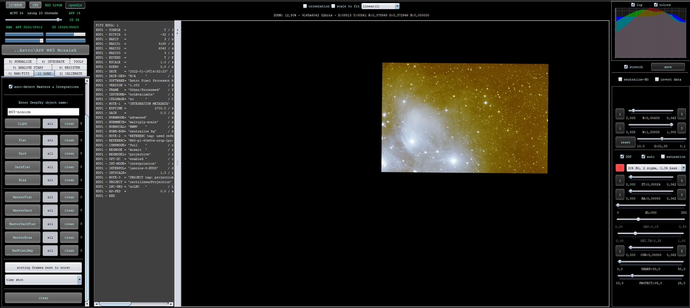
Task: Toggle the saturation checkbox
Action: click(663, 157)
